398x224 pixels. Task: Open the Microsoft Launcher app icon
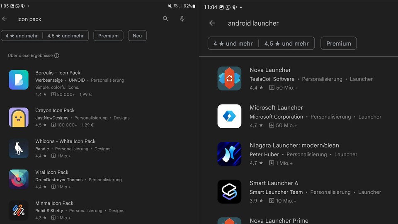[x=229, y=116]
